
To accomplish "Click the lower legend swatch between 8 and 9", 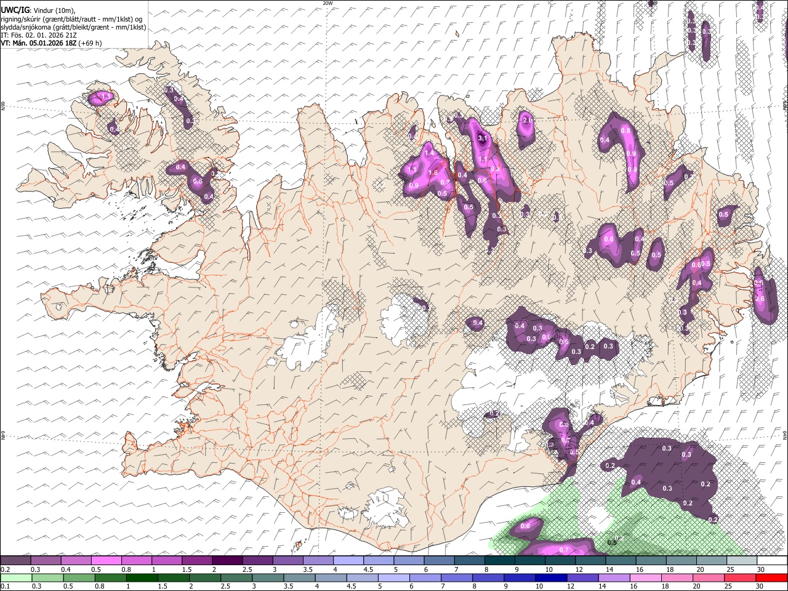I will click(489, 577).
